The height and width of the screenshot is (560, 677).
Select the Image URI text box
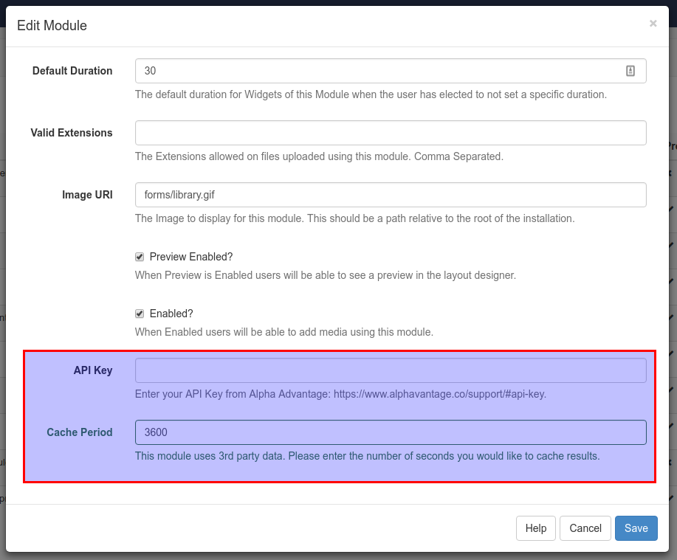tap(390, 195)
